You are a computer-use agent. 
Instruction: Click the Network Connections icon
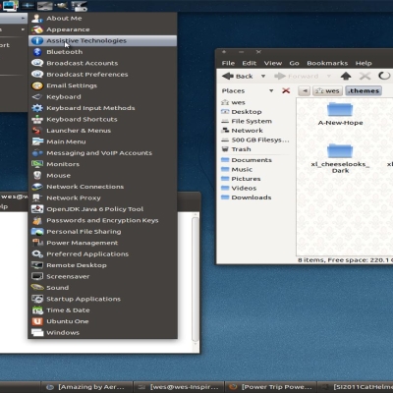37,187
